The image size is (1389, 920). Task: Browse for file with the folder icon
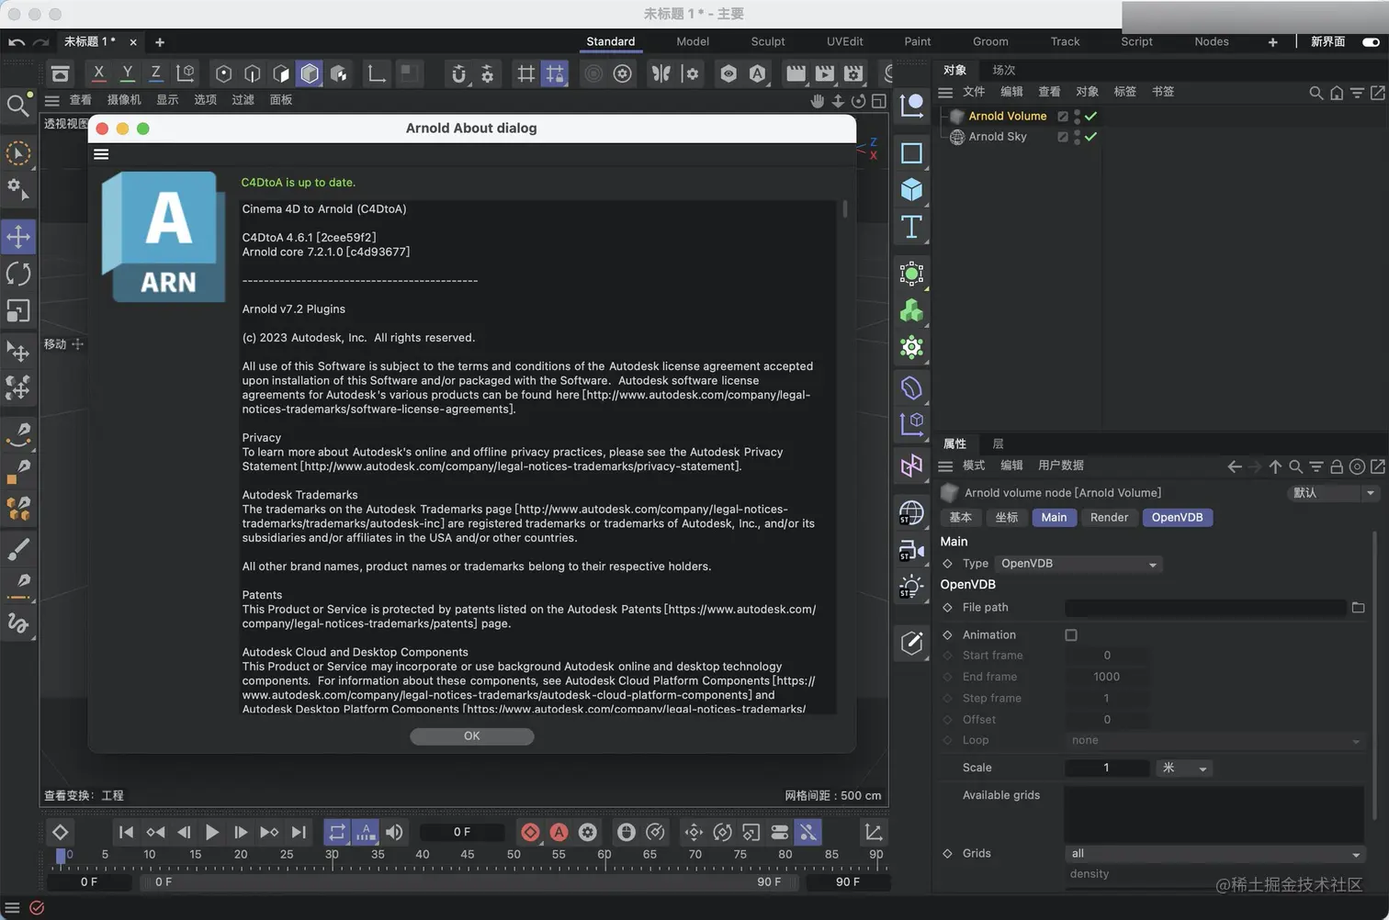[1359, 608]
